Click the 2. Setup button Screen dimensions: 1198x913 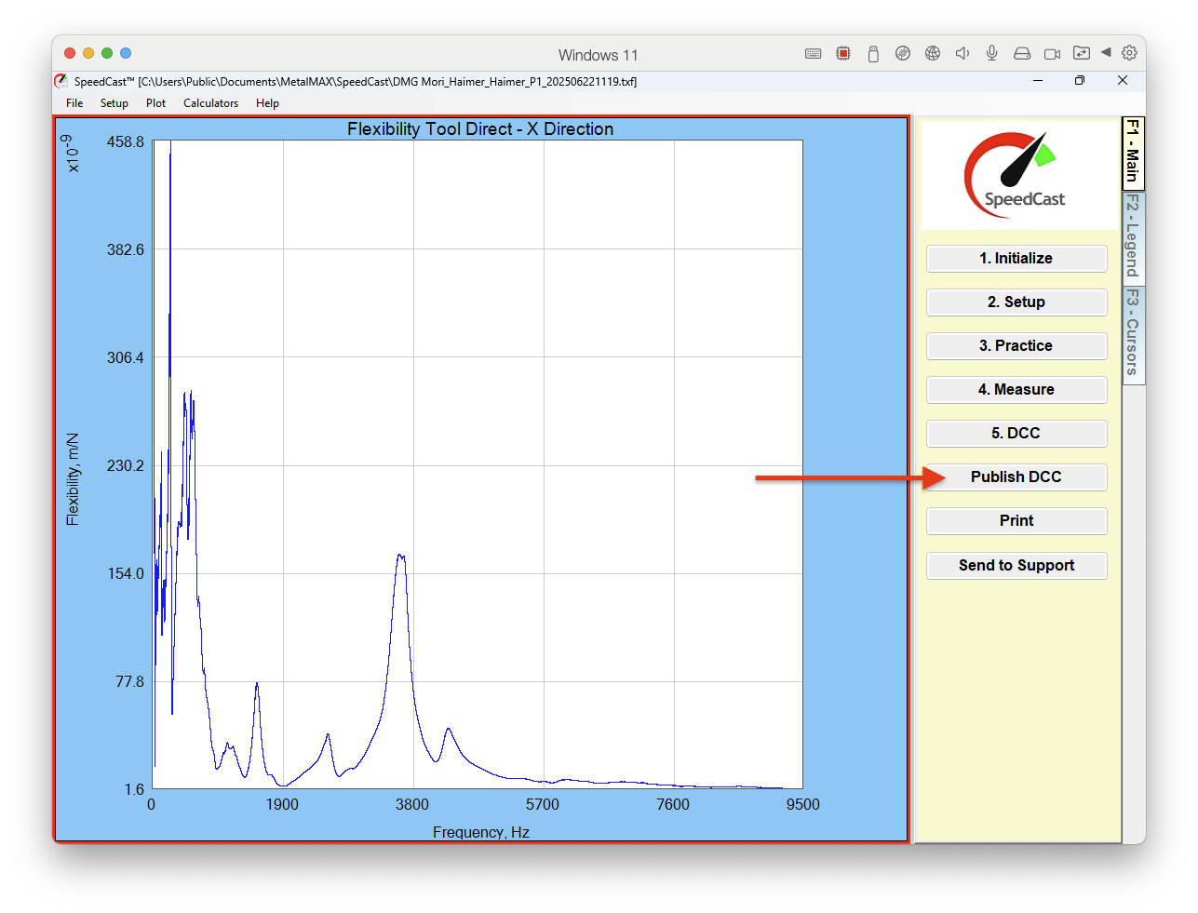click(1016, 302)
